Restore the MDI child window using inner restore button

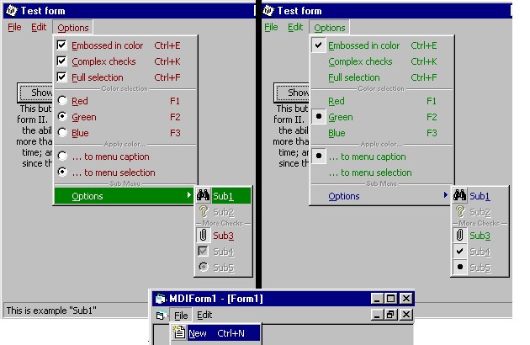[x=390, y=315]
